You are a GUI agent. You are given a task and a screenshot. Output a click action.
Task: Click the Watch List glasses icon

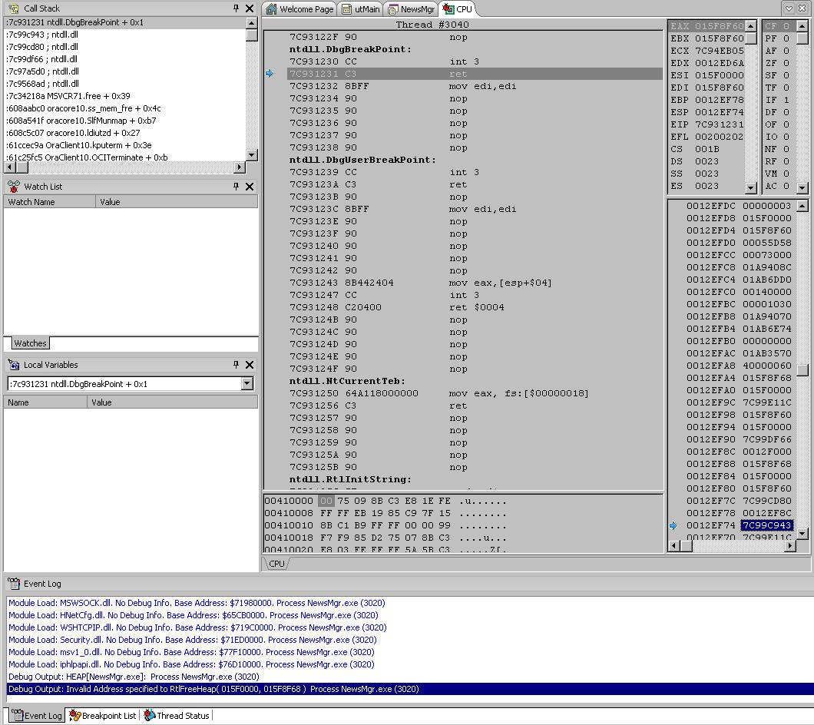point(13,187)
